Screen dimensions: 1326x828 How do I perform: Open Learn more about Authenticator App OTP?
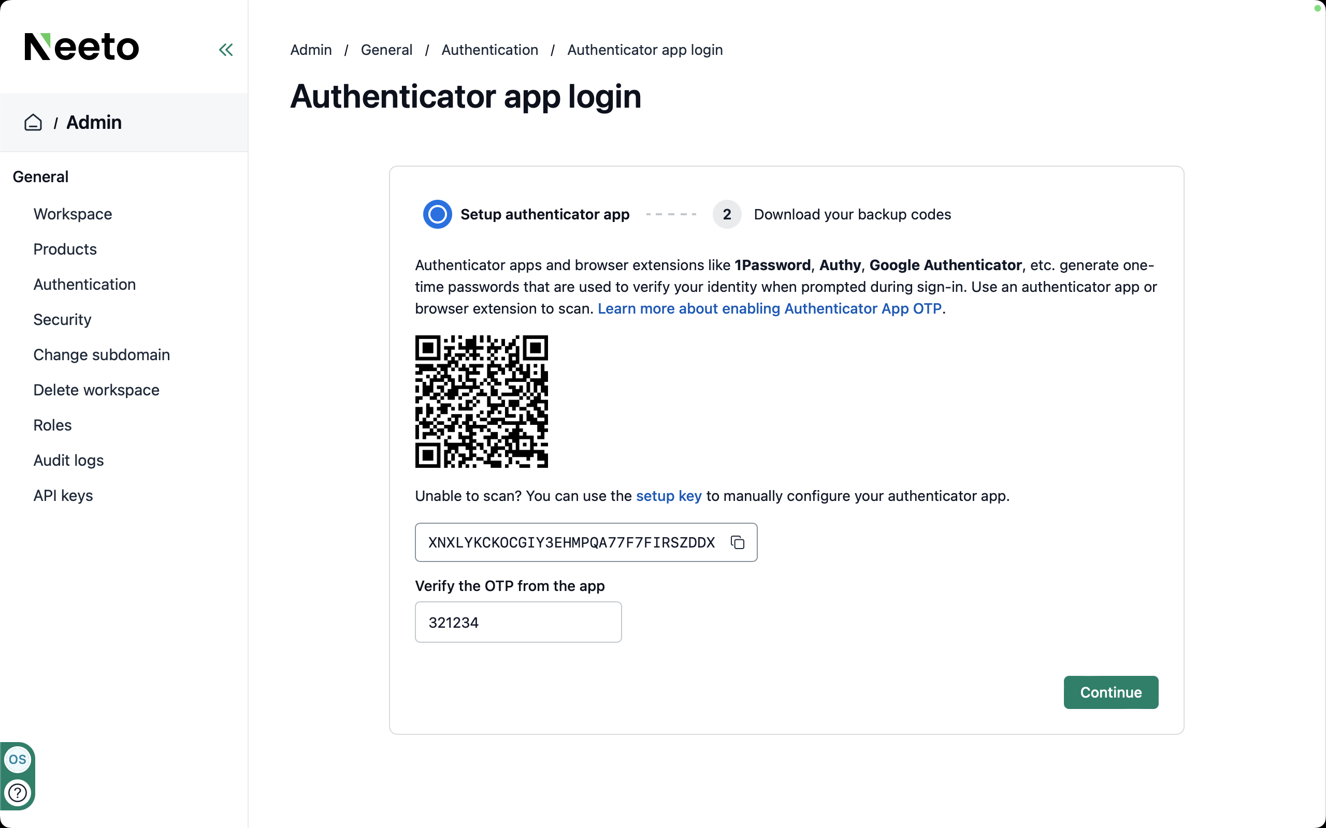[769, 308]
